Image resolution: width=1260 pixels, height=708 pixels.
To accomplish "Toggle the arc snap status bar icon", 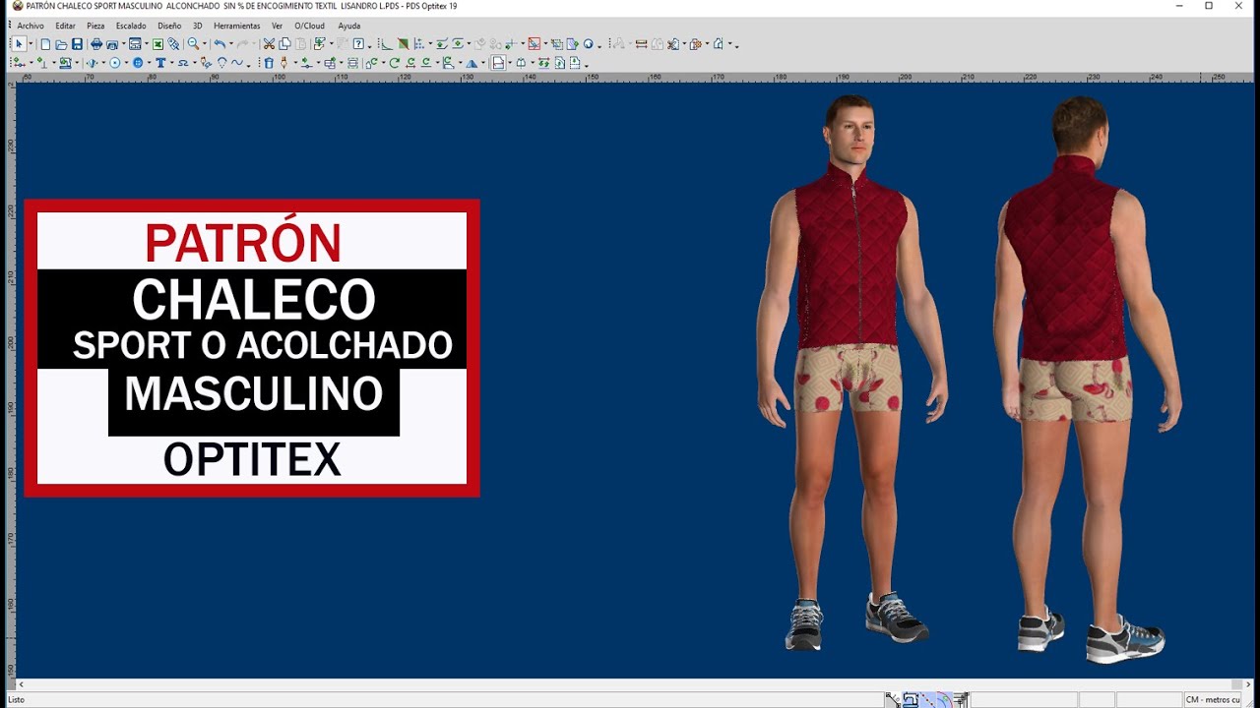I will pos(945,699).
